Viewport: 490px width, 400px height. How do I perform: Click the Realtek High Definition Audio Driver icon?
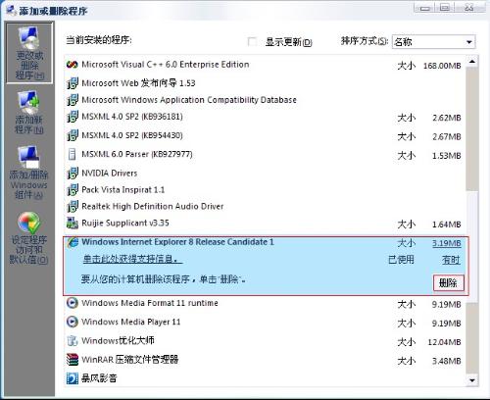click(x=73, y=207)
